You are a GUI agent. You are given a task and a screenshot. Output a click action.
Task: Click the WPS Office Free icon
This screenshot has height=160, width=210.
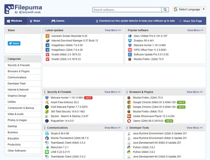pos(130,50)
